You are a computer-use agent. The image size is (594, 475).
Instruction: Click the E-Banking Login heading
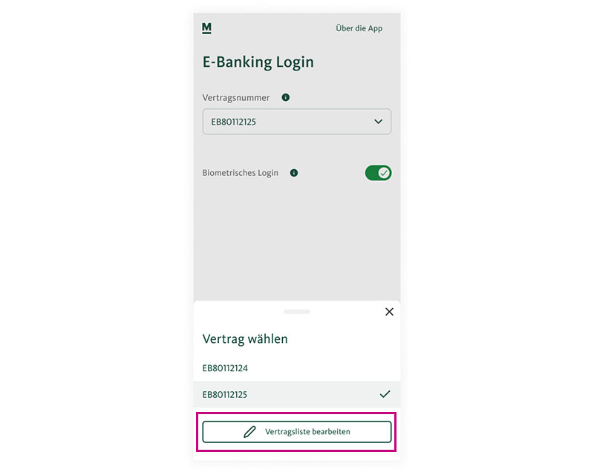[x=258, y=62]
